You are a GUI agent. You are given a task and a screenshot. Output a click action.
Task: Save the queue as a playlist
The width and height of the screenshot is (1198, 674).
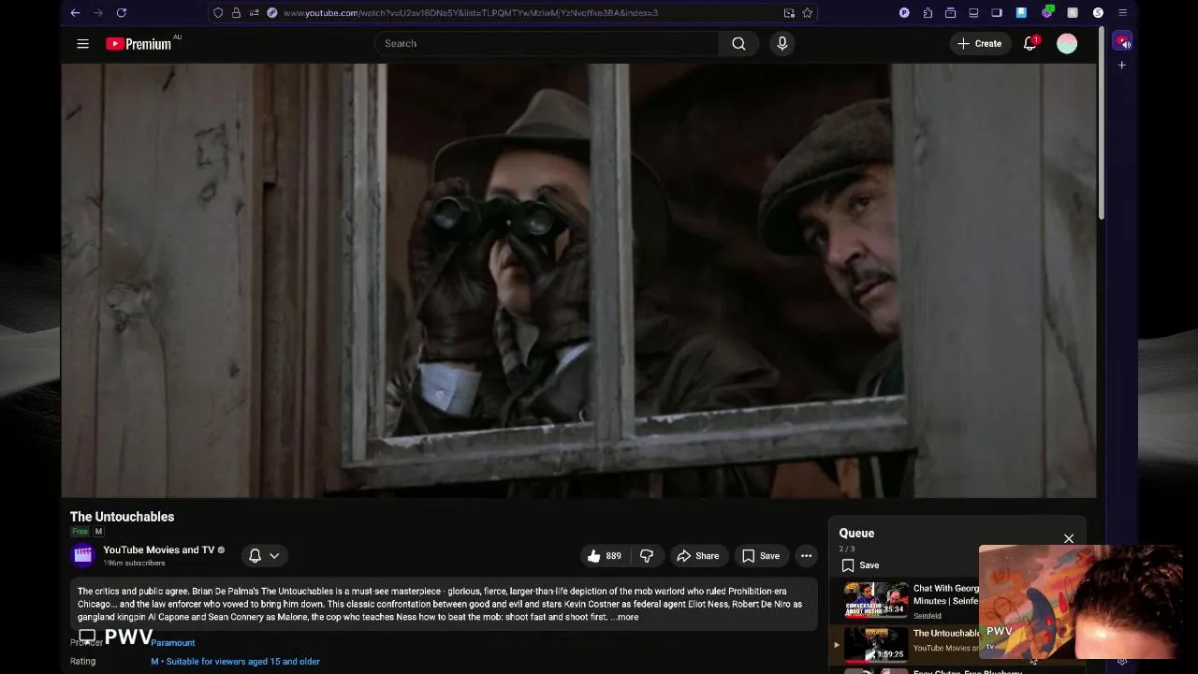860,565
